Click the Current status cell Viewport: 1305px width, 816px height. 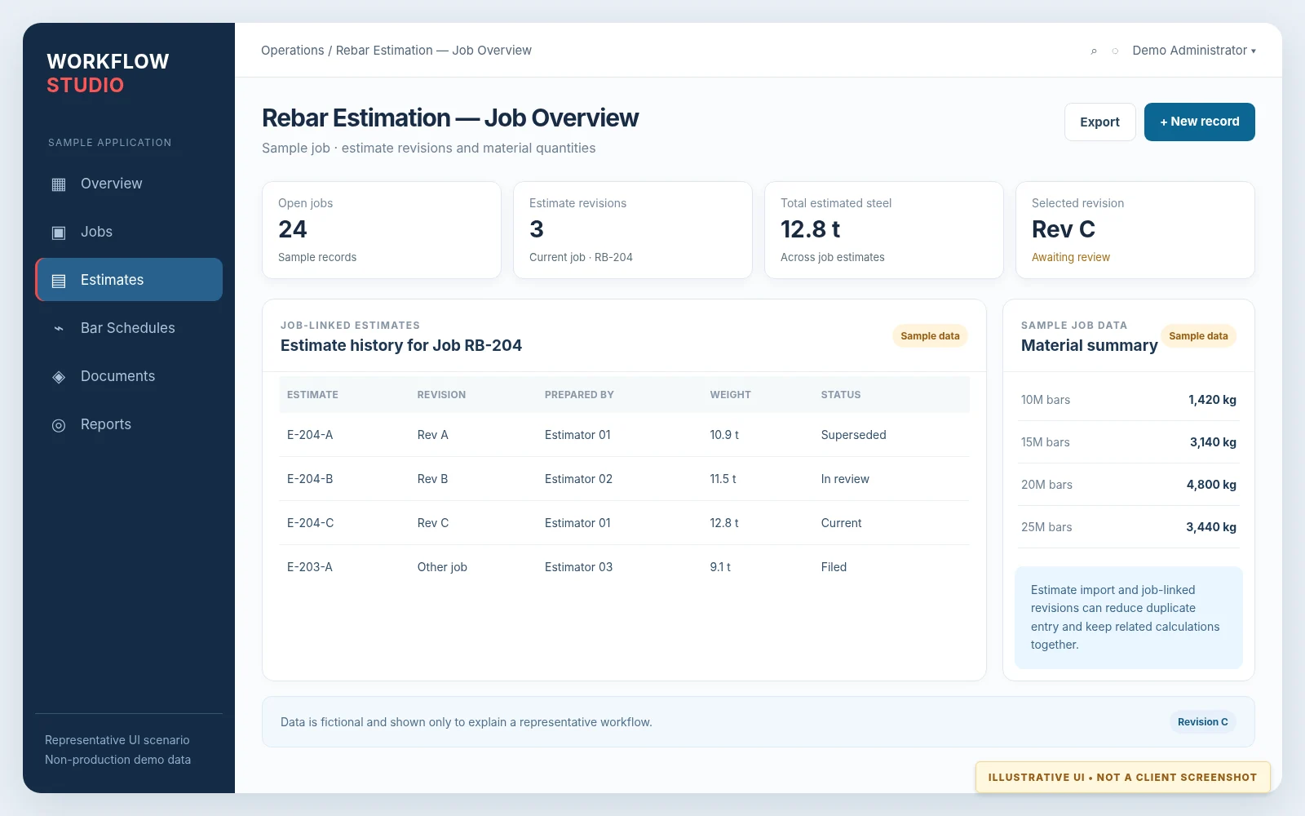tap(841, 523)
